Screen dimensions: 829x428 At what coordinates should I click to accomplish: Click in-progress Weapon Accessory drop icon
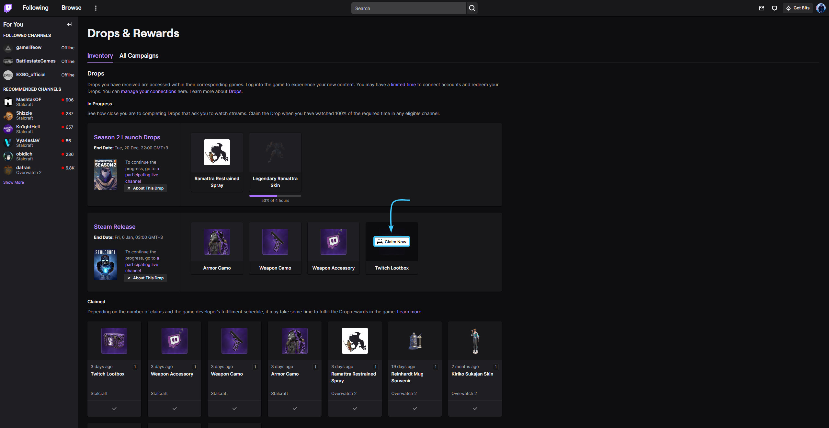(334, 242)
